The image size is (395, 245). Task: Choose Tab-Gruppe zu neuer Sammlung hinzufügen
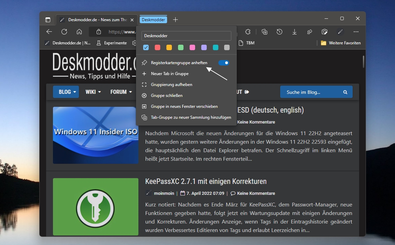(187, 117)
